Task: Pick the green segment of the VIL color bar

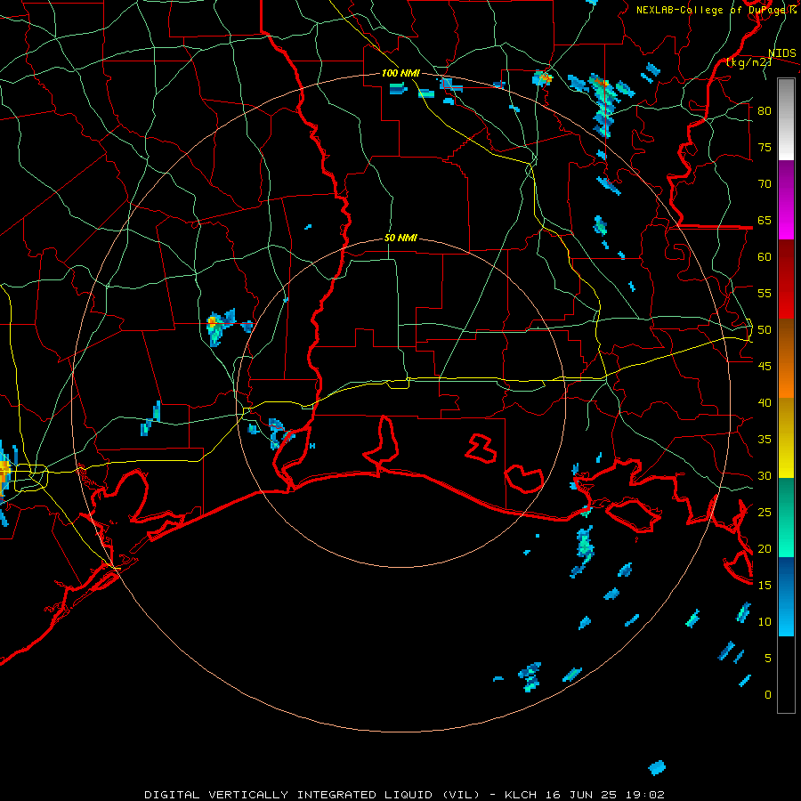Action: click(x=786, y=517)
